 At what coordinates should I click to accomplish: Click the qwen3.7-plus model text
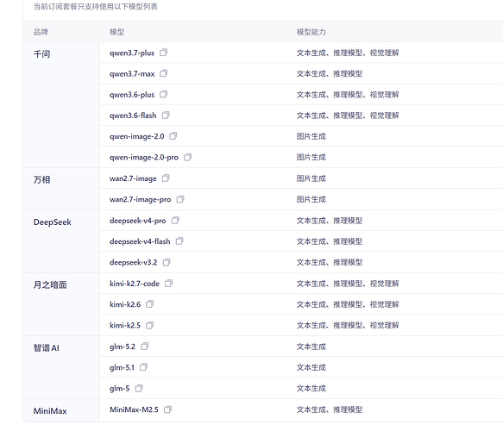coord(132,53)
